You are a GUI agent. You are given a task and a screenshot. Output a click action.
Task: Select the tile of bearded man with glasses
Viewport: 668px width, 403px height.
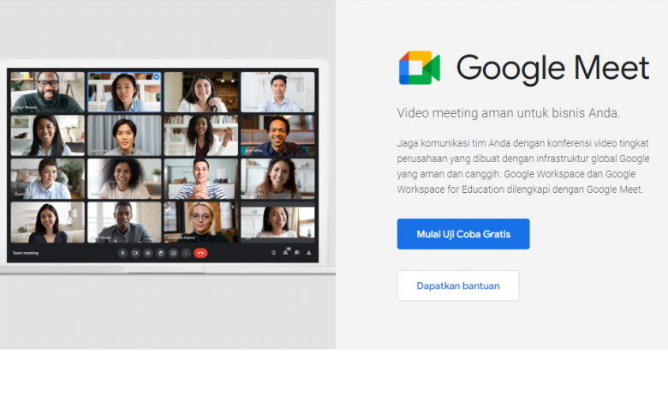pos(48,92)
